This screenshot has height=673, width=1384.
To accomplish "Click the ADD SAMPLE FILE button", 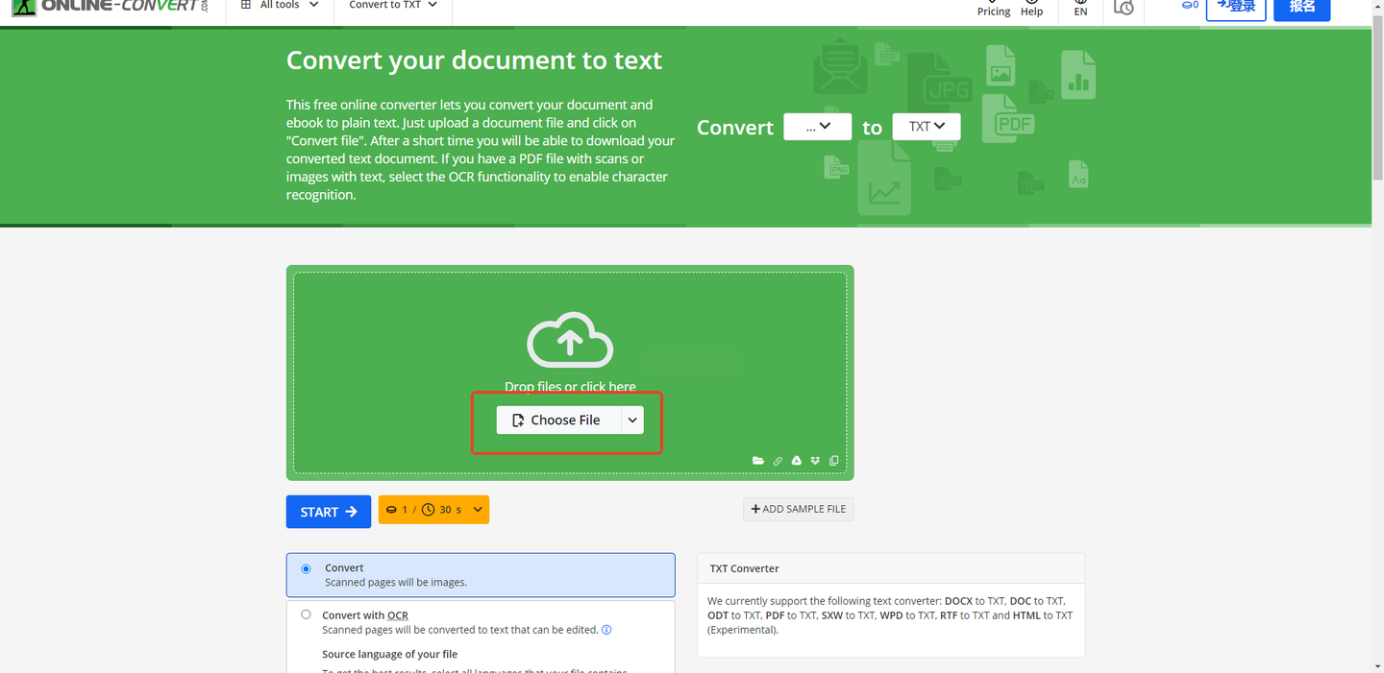I will (x=798, y=509).
